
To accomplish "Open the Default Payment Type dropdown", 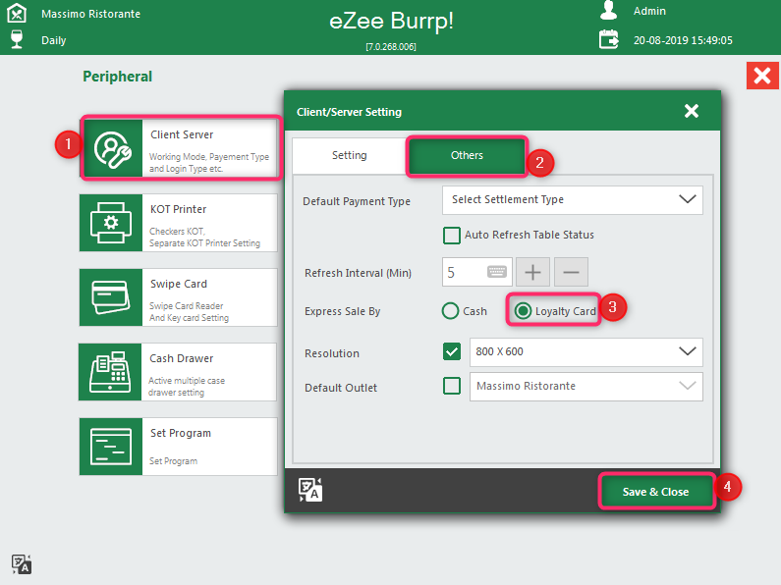I will 573,200.
